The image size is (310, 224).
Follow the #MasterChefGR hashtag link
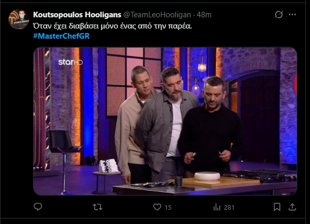(62, 36)
